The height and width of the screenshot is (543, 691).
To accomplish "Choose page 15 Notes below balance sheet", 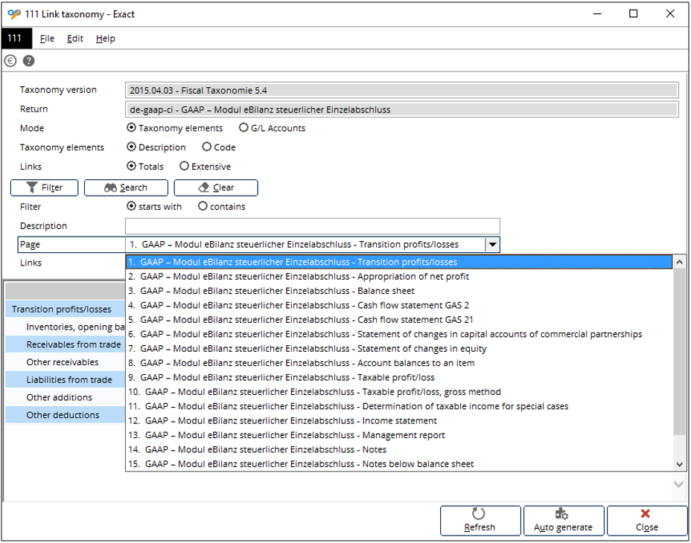I will click(x=399, y=464).
